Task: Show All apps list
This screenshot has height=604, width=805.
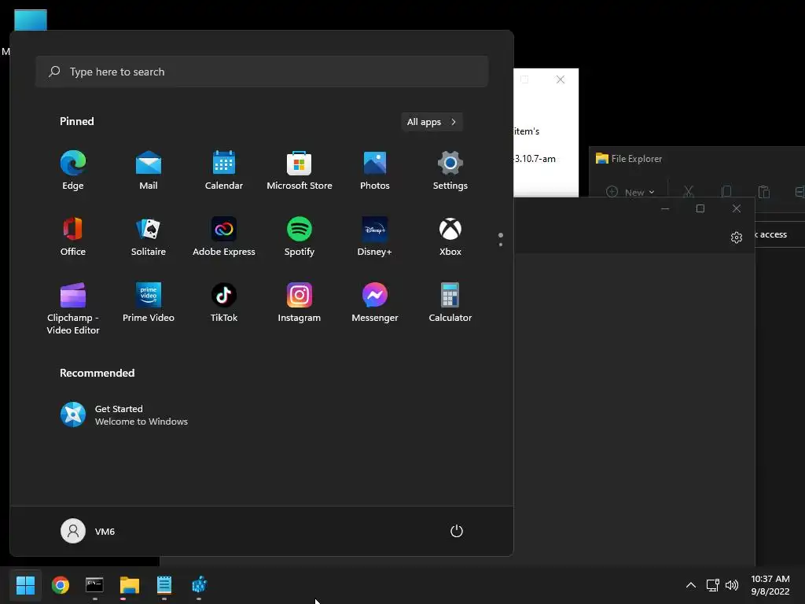Action: [x=432, y=122]
